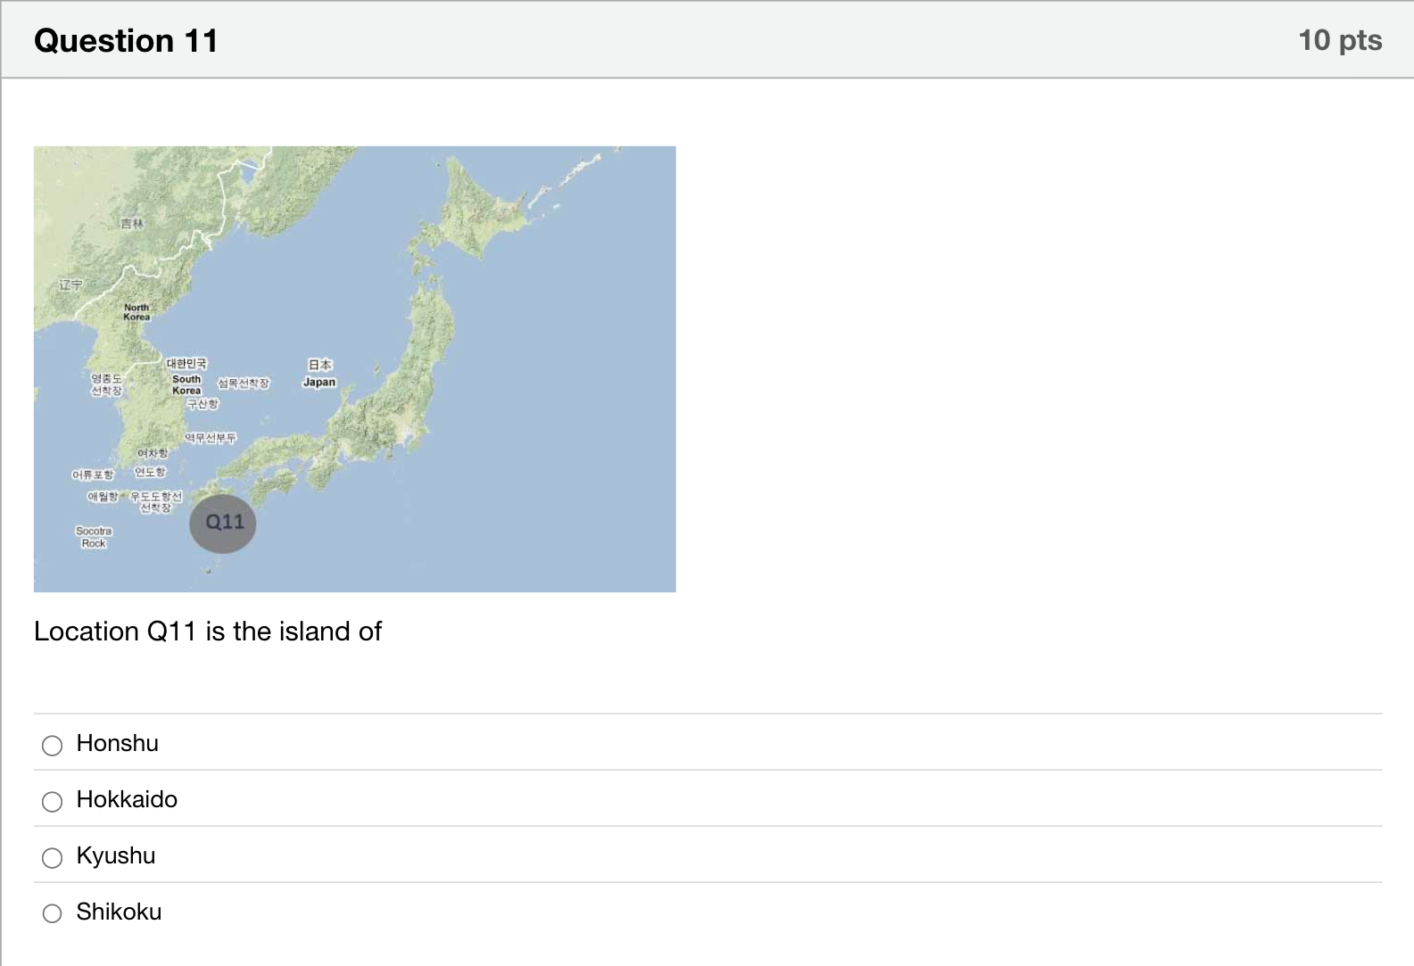This screenshot has width=1414, height=966.
Task: Click the 대한민국 label on the map
Action: pyautogui.click(x=186, y=363)
